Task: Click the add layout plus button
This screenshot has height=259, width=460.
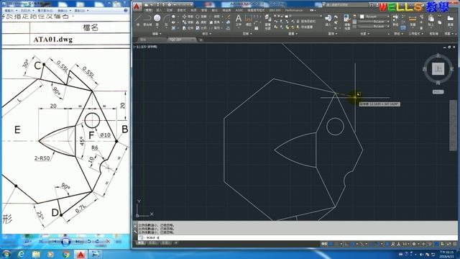Action: [x=176, y=243]
